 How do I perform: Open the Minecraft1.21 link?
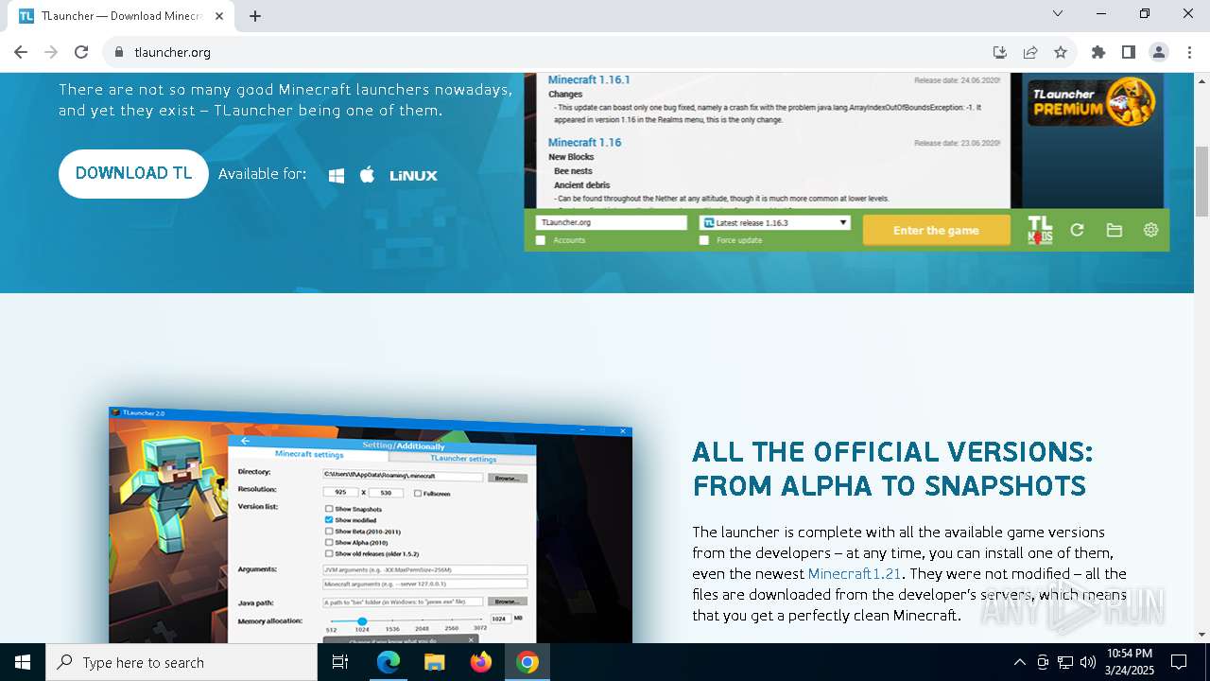coord(855,573)
